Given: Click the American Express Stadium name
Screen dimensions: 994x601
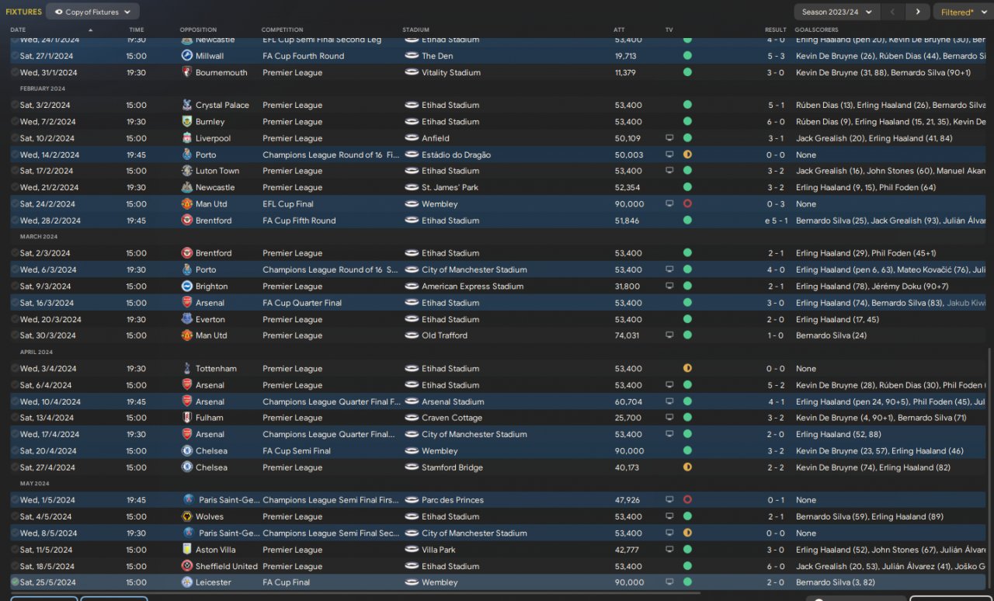Looking at the screenshot, I should tap(472, 287).
